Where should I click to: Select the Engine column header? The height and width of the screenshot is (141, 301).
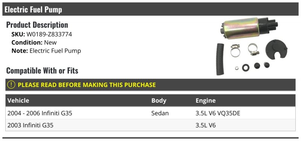tap(205, 100)
